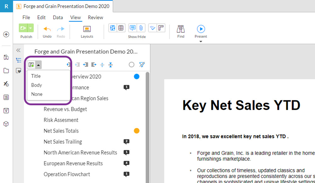The width and height of the screenshot is (315, 183).
Task: Click the Publish button icon
Action: [23, 28]
